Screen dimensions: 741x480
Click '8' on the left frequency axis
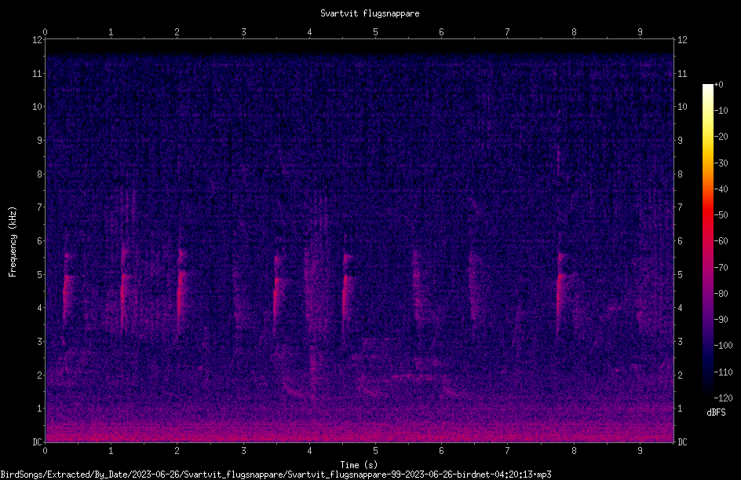[x=40, y=174]
